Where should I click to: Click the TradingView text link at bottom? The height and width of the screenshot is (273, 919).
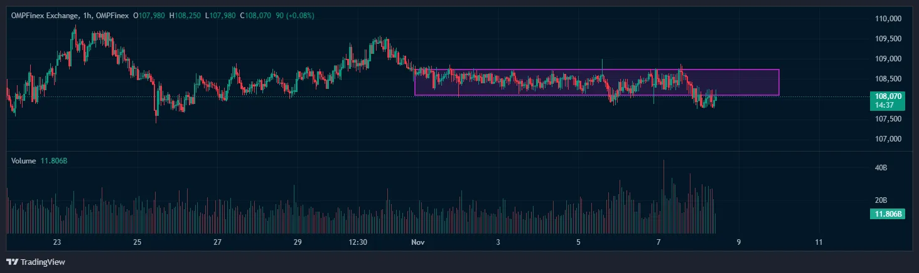43,262
